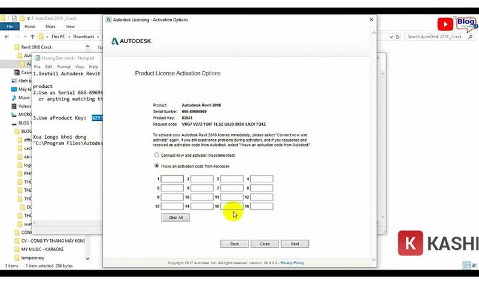Click the Close button in activation dialog
479x284 pixels.
(265, 244)
